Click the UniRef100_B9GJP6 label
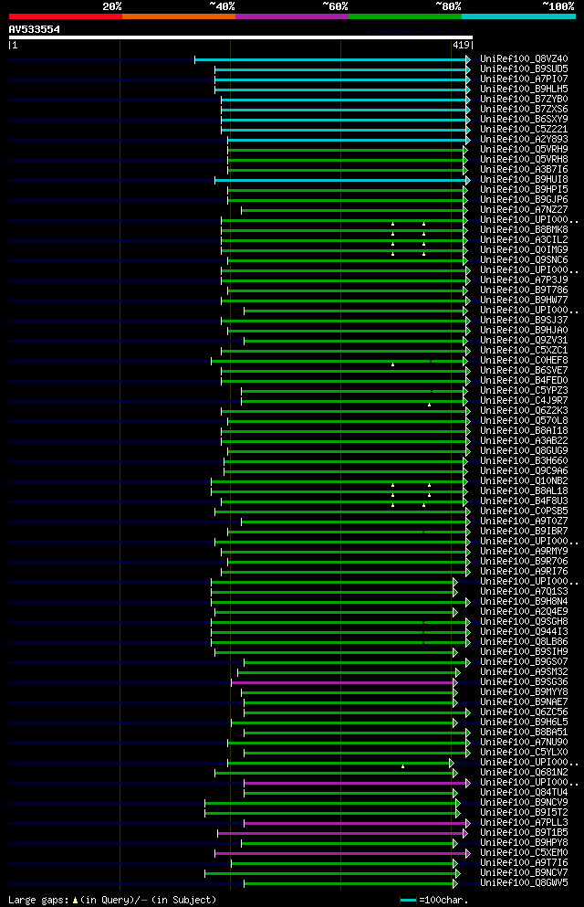The width and height of the screenshot is (584, 907). [x=524, y=199]
